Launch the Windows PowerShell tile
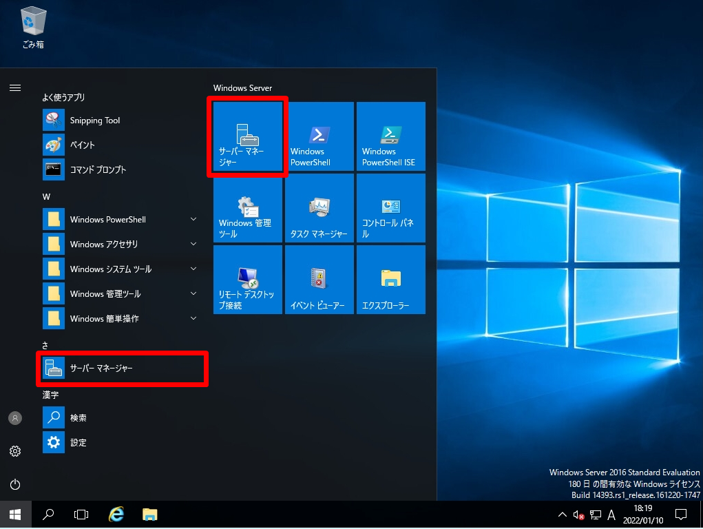Image resolution: width=703 pixels, height=529 pixels. pos(319,136)
